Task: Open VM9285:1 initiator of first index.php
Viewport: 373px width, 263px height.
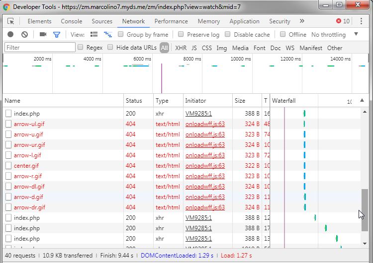Action: point(198,114)
